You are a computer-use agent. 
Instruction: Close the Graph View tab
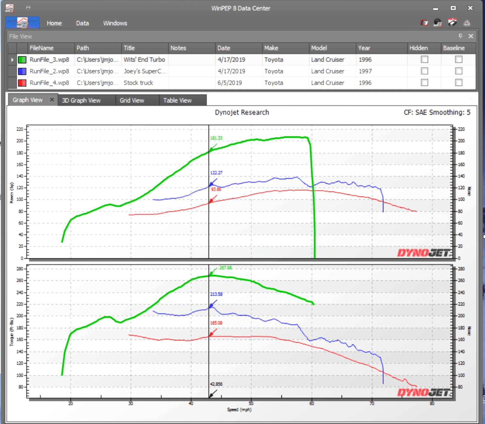[x=52, y=100]
